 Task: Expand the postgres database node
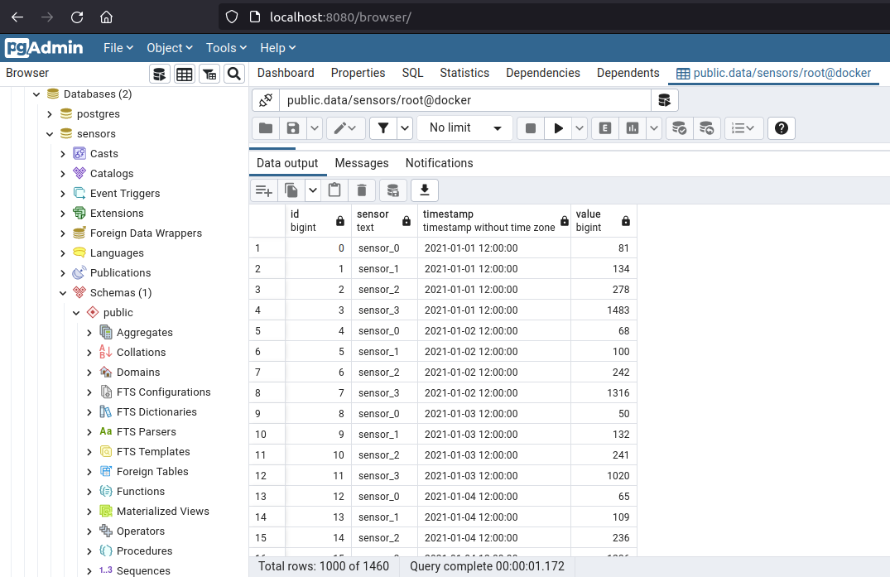point(50,114)
